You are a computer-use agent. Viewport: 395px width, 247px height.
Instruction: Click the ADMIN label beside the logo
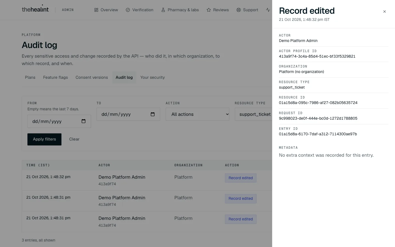point(68,10)
